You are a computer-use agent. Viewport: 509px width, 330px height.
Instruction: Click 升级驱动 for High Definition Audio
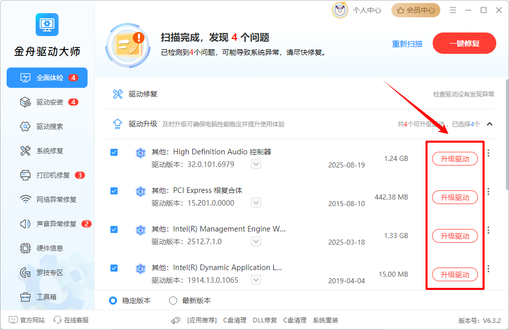(455, 159)
